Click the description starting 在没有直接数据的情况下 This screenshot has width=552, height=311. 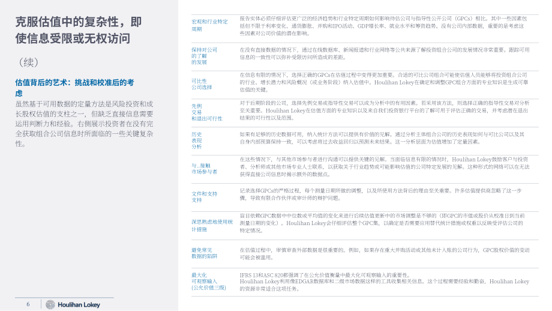click(385, 53)
